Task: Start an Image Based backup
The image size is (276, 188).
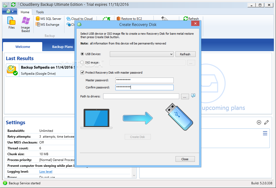Action: click(26, 25)
